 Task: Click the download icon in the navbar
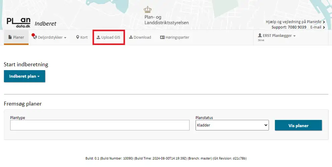click(131, 37)
